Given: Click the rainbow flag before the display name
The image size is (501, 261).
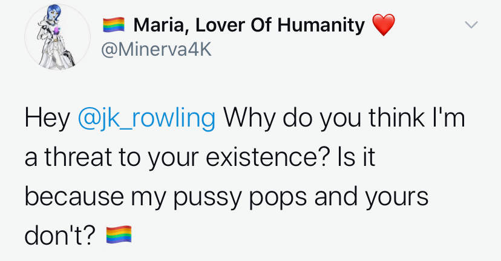Looking at the screenshot, I should 114,25.
